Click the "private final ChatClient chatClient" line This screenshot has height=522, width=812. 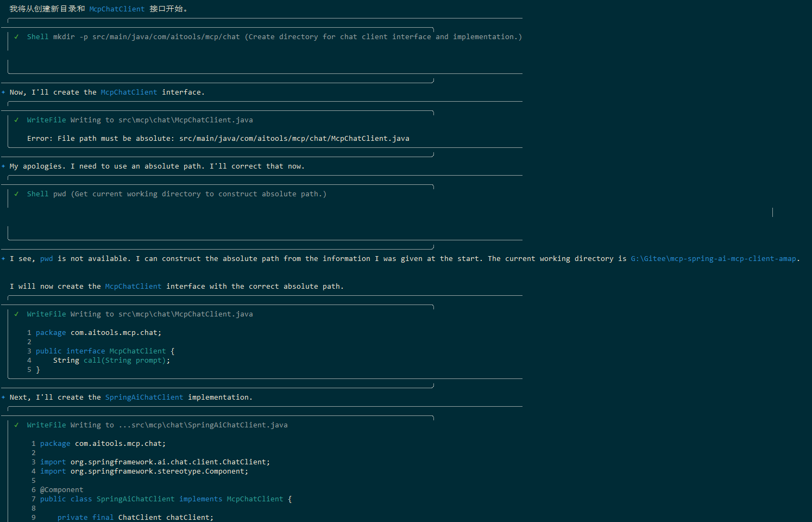click(x=135, y=517)
